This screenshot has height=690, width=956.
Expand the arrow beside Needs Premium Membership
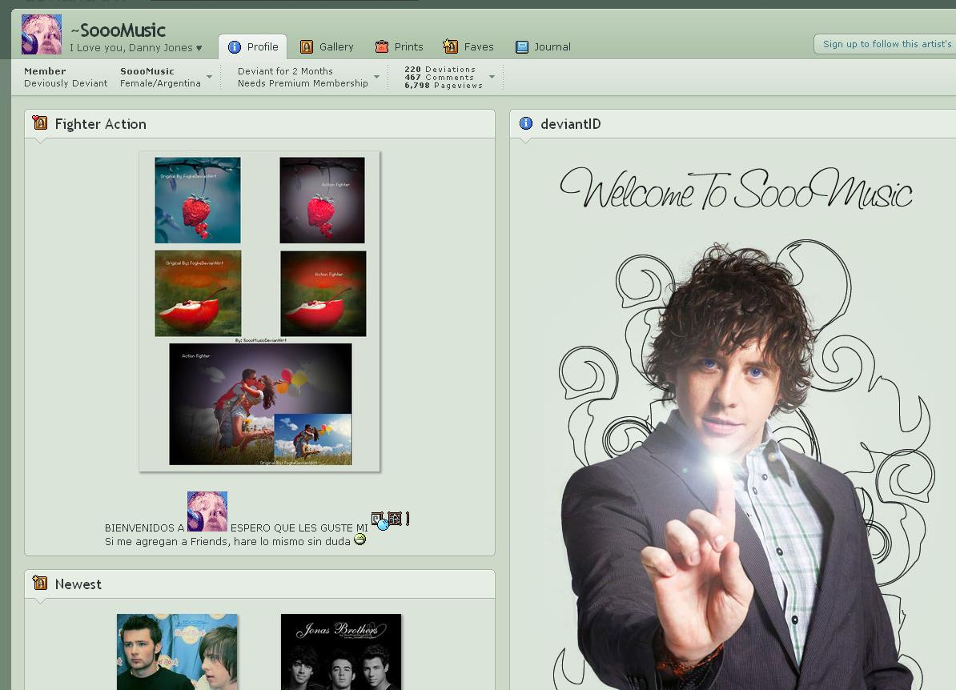pyautogui.click(x=377, y=77)
